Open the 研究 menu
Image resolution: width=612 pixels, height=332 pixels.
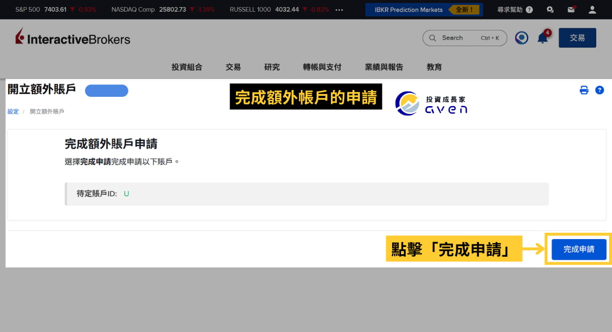click(x=272, y=67)
